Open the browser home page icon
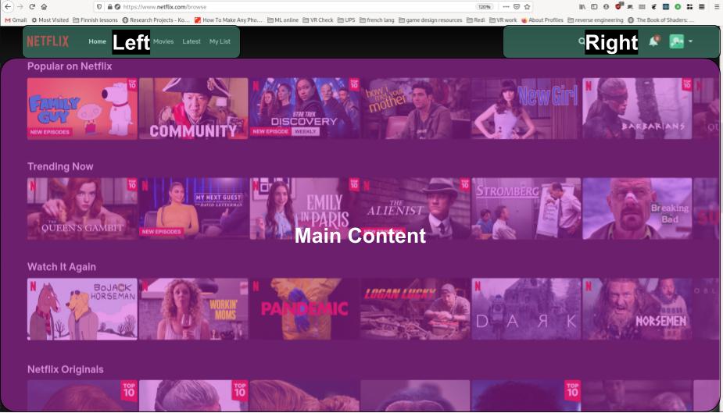 [x=45, y=7]
